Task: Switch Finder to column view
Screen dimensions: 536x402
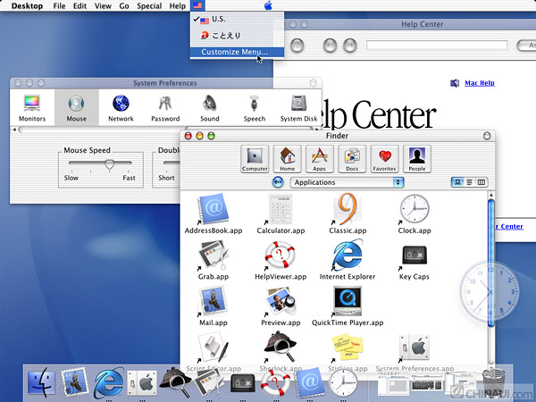Action: click(482, 182)
